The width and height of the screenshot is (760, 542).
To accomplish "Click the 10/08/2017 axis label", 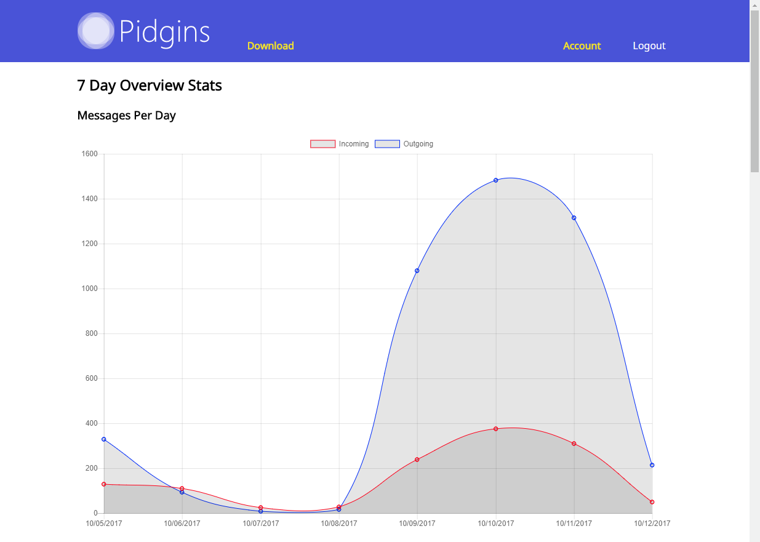I will click(339, 524).
